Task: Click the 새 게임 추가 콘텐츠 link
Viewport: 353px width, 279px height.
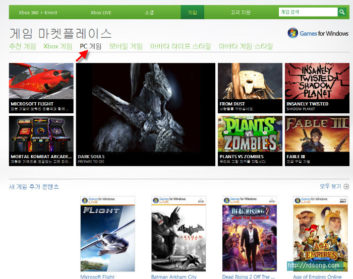Action: [x=34, y=187]
